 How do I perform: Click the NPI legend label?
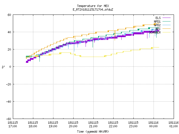(158, 29)
